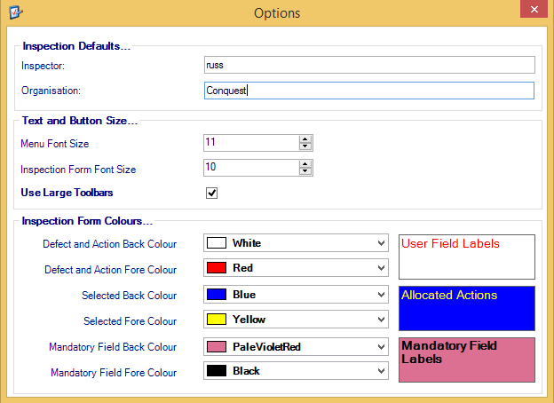The image size is (554, 403).
Task: Click the application icon in the title bar
Action: tap(16, 12)
